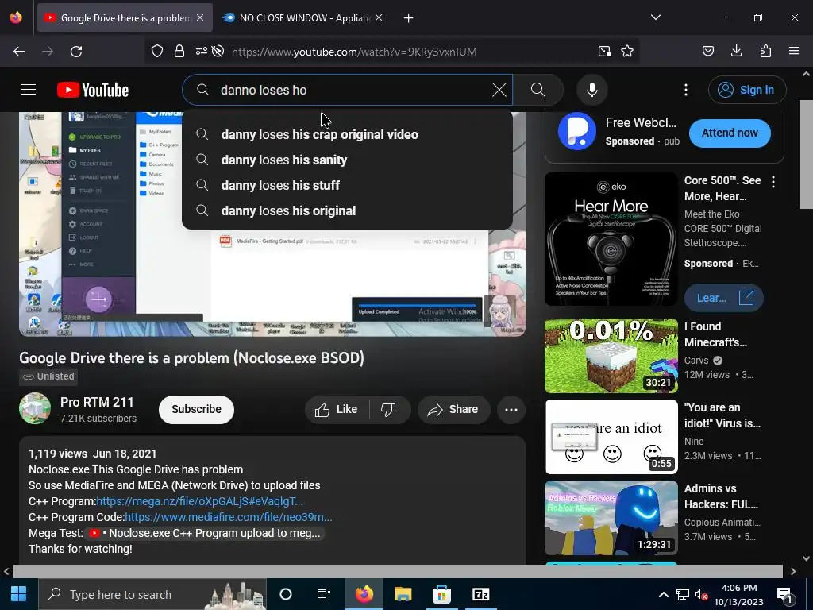This screenshot has height=610, width=813.
Task: Click the Sign in button
Action: coord(747,90)
